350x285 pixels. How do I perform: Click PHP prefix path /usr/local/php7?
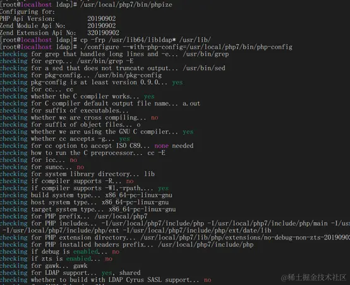point(121,216)
